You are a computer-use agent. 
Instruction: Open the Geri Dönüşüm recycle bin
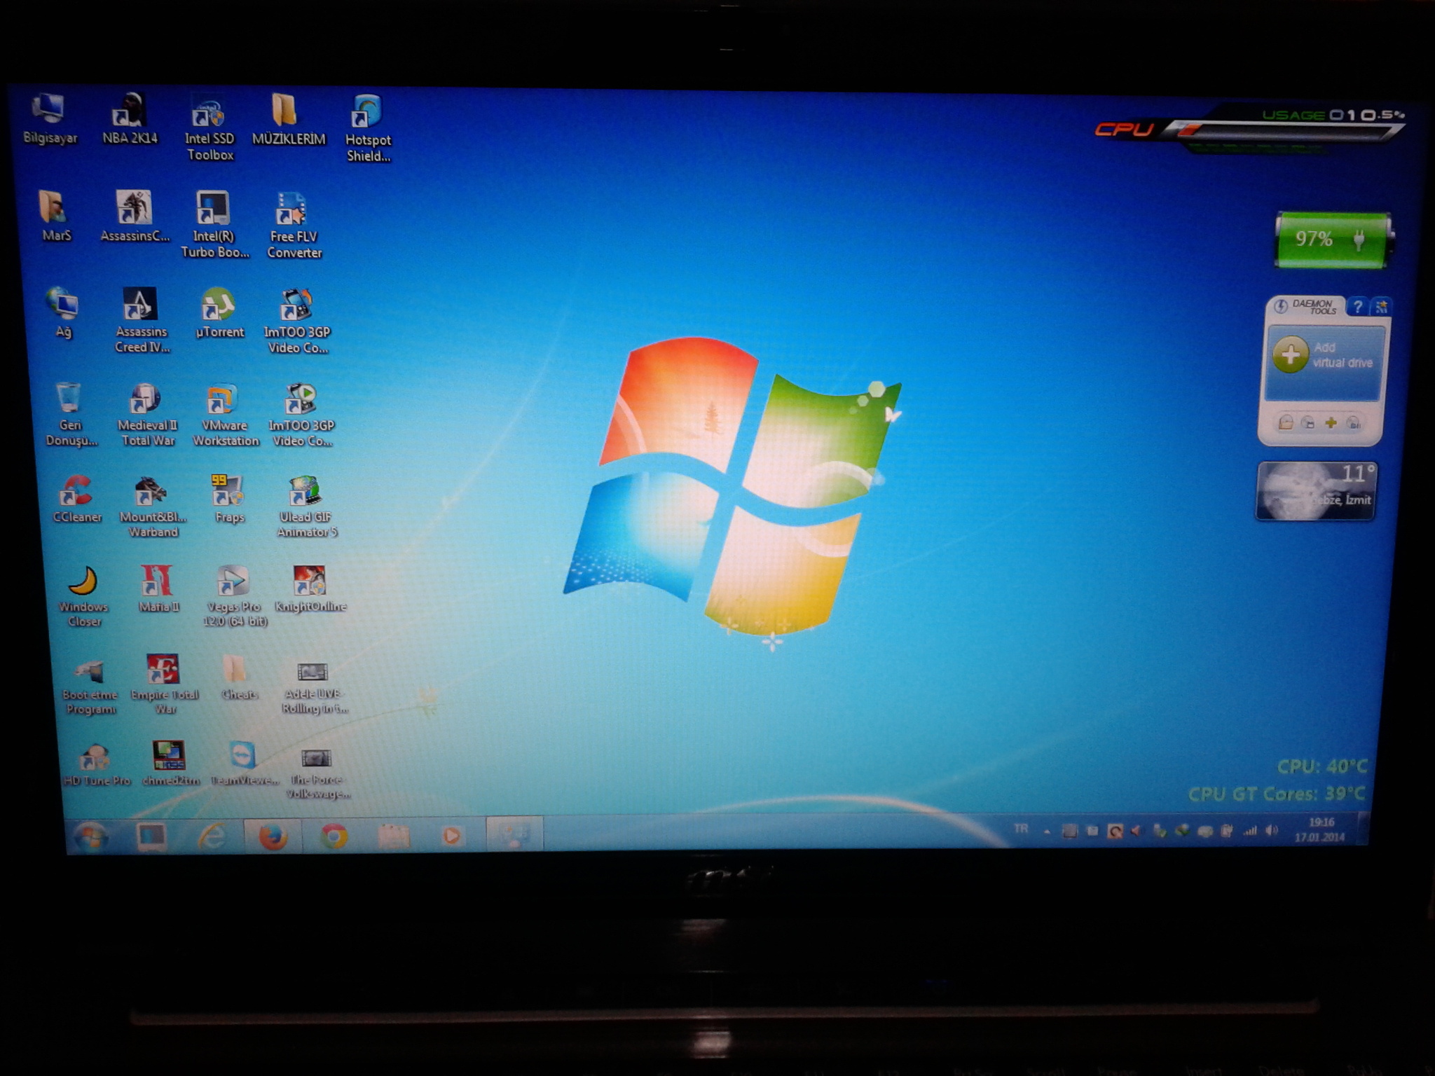point(70,415)
